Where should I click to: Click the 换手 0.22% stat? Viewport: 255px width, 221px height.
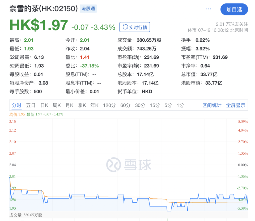195,40
